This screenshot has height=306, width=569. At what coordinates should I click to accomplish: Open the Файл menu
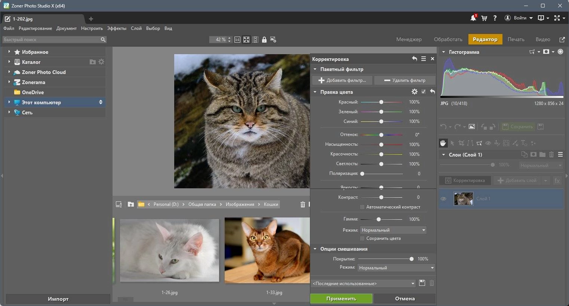point(9,28)
